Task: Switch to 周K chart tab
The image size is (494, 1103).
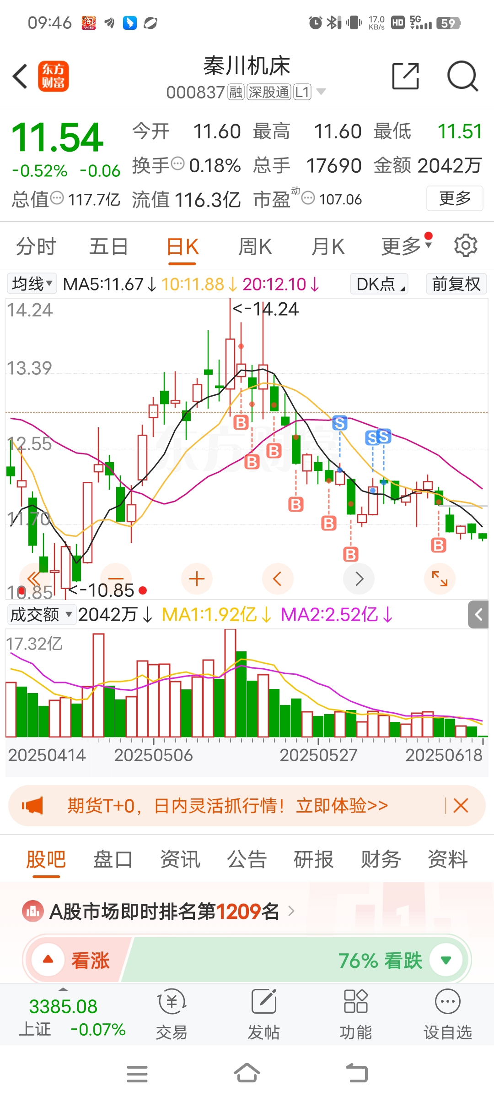Action: point(255,246)
